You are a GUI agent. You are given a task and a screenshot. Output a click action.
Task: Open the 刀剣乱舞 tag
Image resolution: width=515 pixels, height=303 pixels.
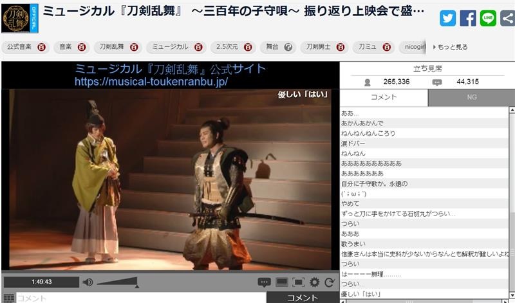[x=111, y=47]
